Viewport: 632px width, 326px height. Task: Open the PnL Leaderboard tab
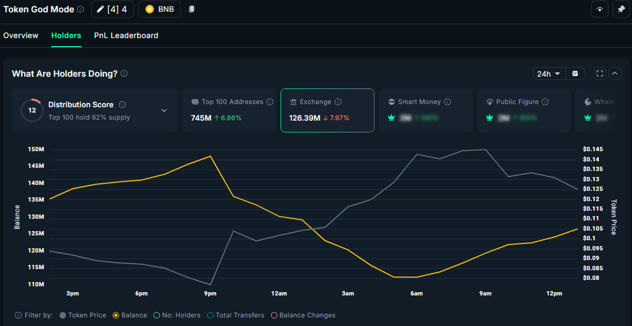pos(126,35)
